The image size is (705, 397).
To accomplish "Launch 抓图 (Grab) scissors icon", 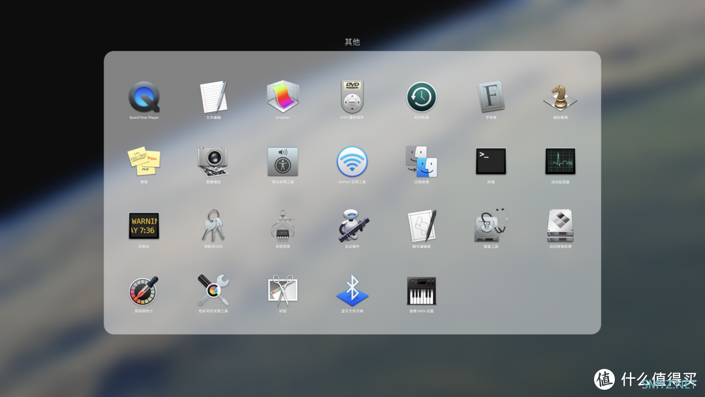I will point(283,291).
